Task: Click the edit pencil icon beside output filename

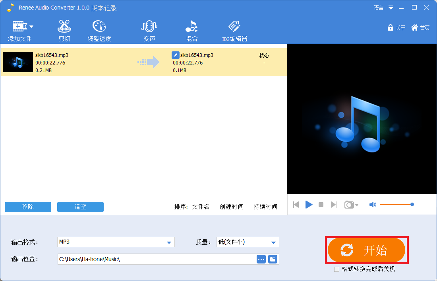Action: point(175,55)
